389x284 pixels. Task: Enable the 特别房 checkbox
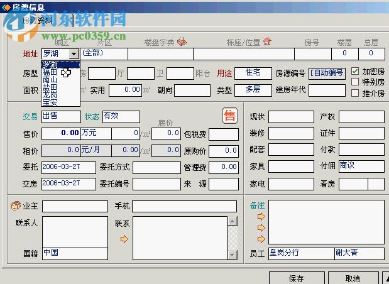click(355, 82)
